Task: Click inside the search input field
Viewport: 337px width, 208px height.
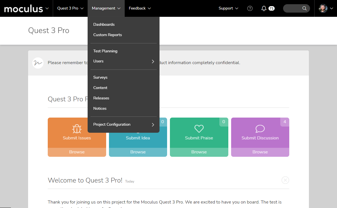Action: pos(293,8)
